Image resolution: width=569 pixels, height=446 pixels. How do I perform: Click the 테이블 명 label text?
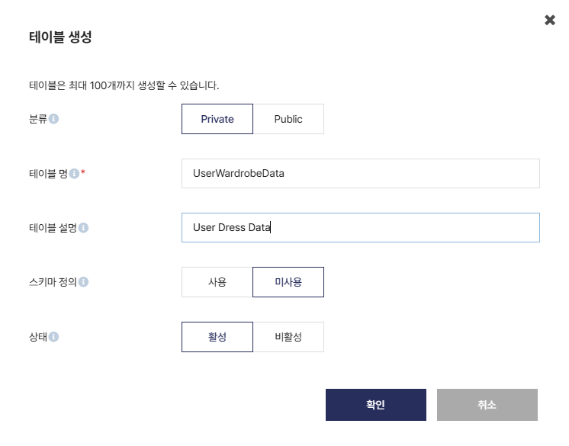(48, 173)
